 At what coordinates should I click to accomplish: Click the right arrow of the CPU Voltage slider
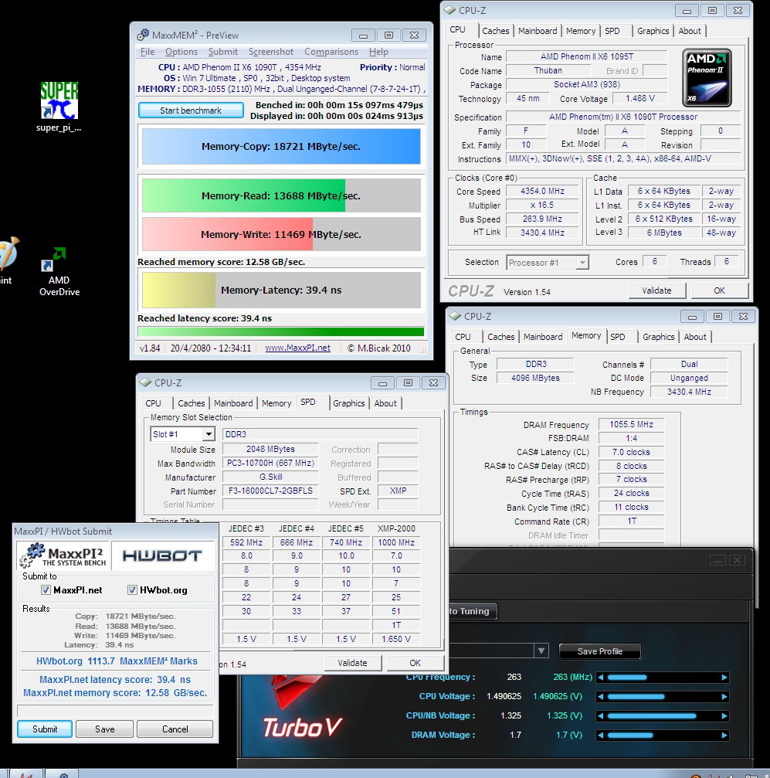(724, 697)
